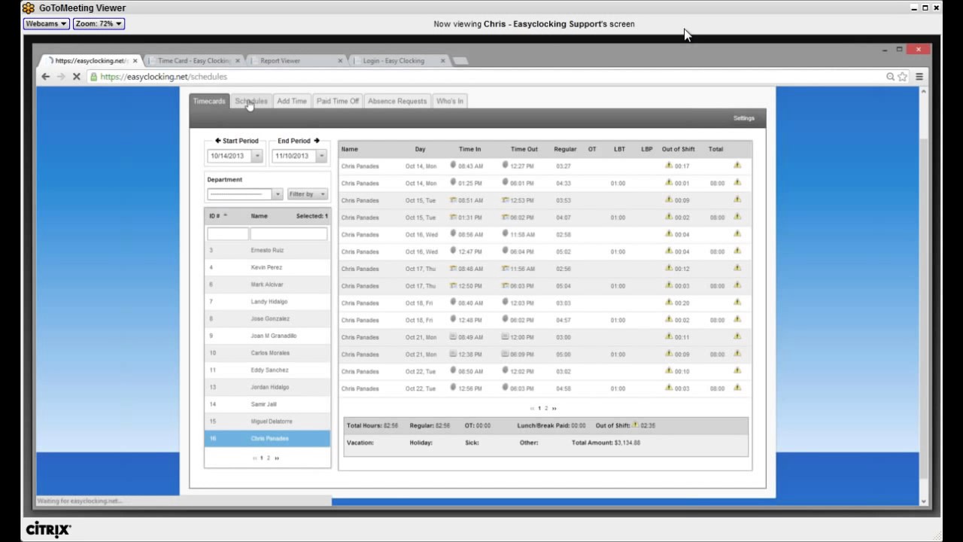Open the End Period date dropdown
The image size is (963, 542).
pyautogui.click(x=321, y=156)
